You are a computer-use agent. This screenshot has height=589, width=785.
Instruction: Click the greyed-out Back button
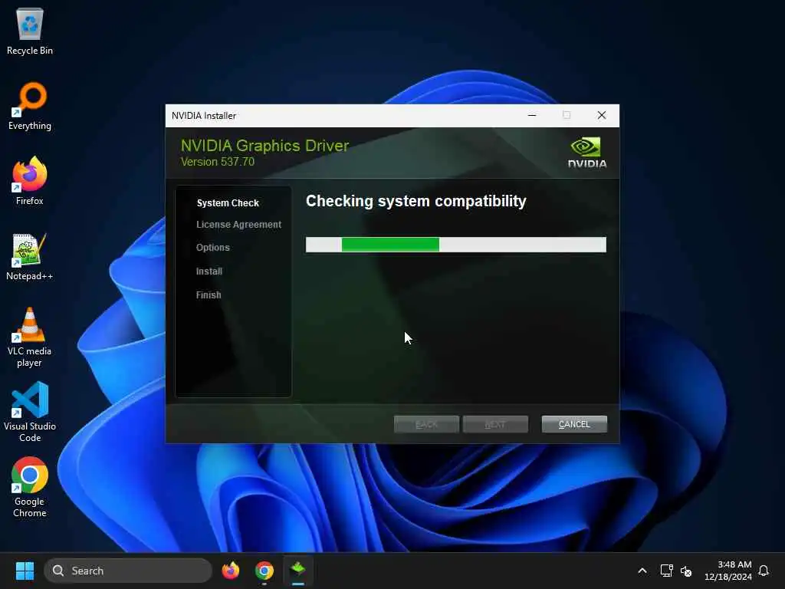pos(426,424)
